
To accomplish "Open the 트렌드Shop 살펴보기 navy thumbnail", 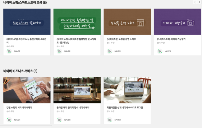I will [x=27, y=22].
